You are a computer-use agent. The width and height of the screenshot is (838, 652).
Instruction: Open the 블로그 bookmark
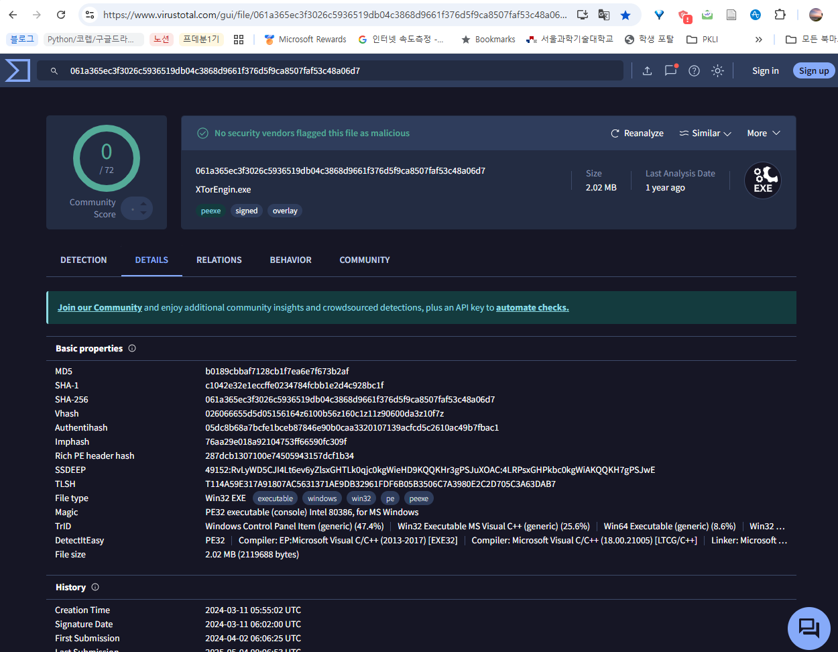(22, 40)
